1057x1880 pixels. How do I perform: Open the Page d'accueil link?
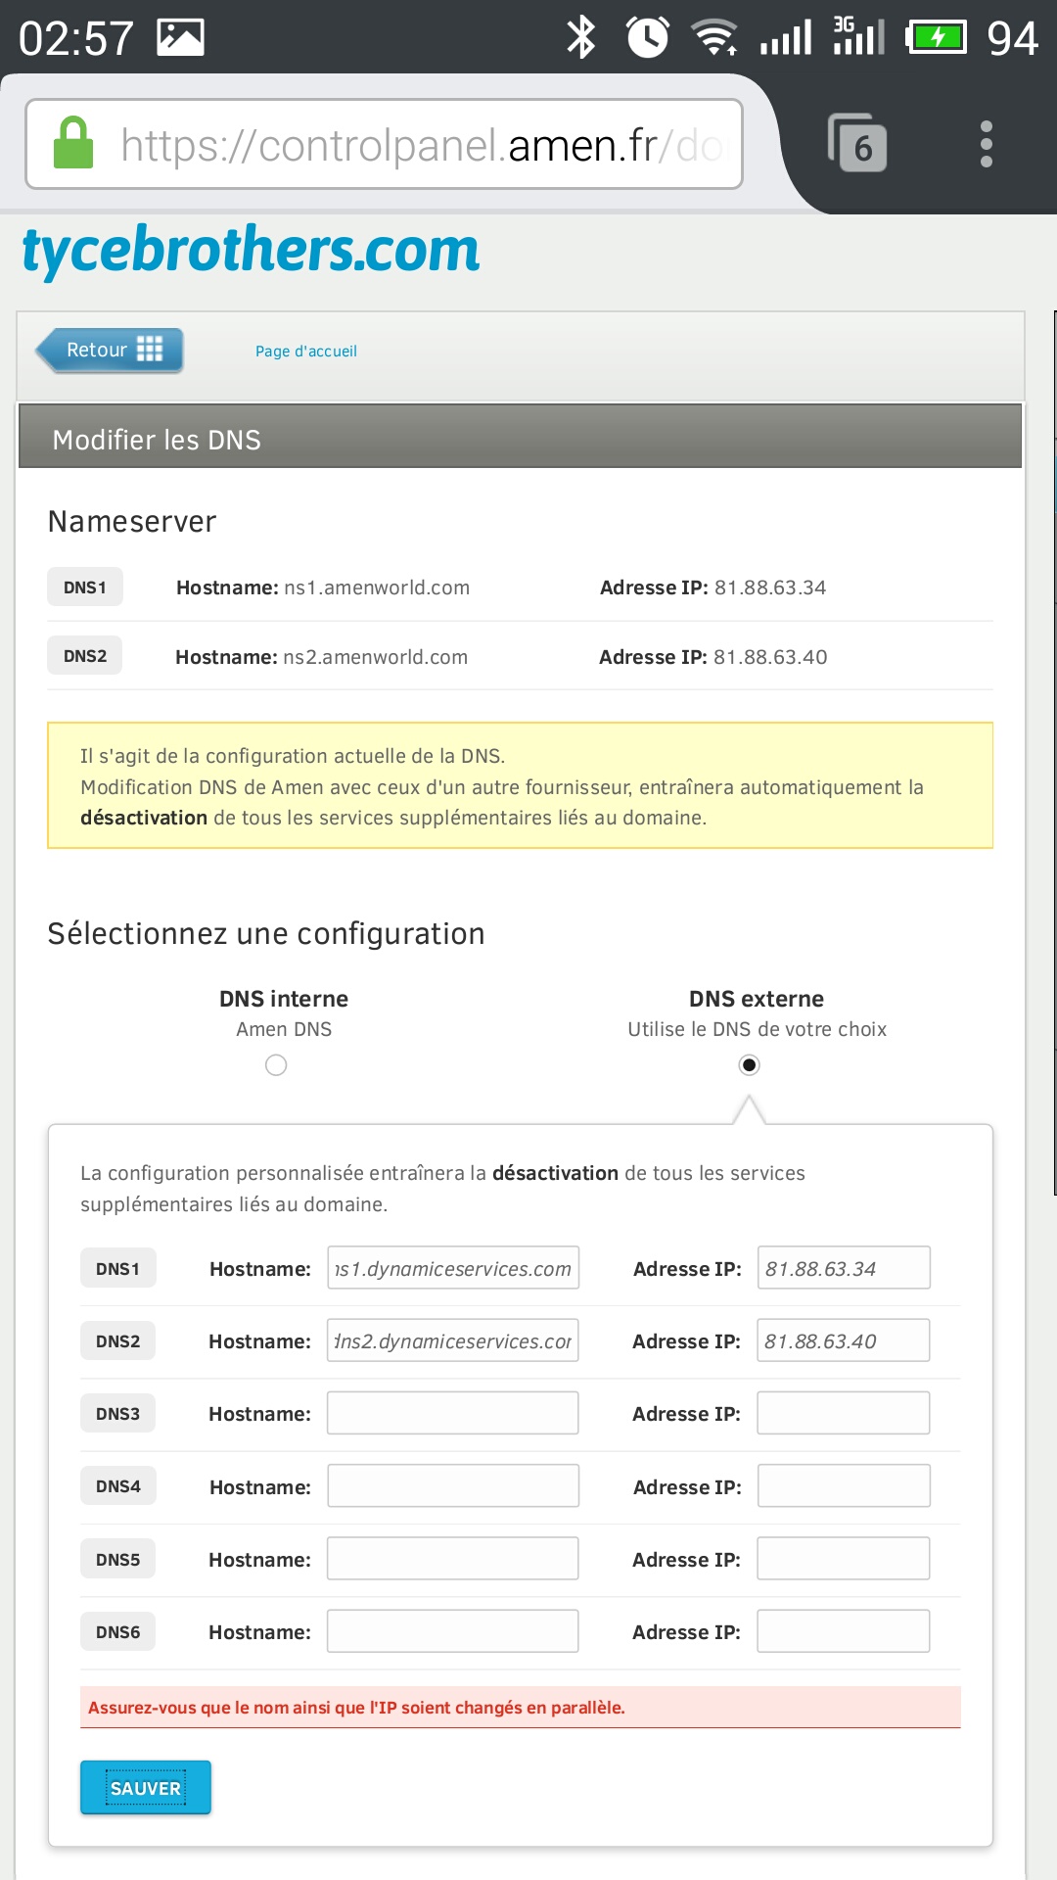coord(306,351)
